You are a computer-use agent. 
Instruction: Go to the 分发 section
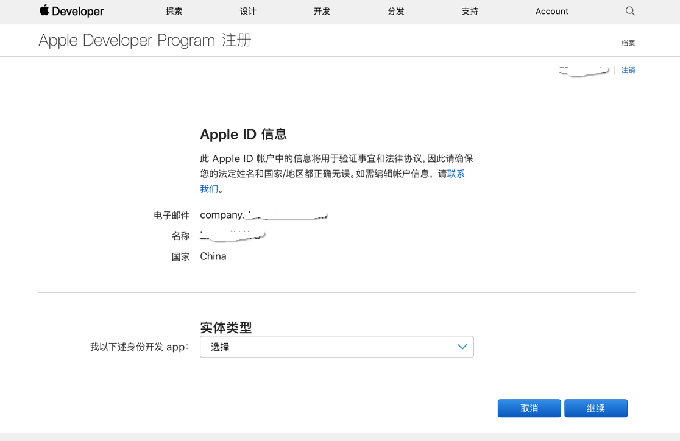[x=396, y=12]
